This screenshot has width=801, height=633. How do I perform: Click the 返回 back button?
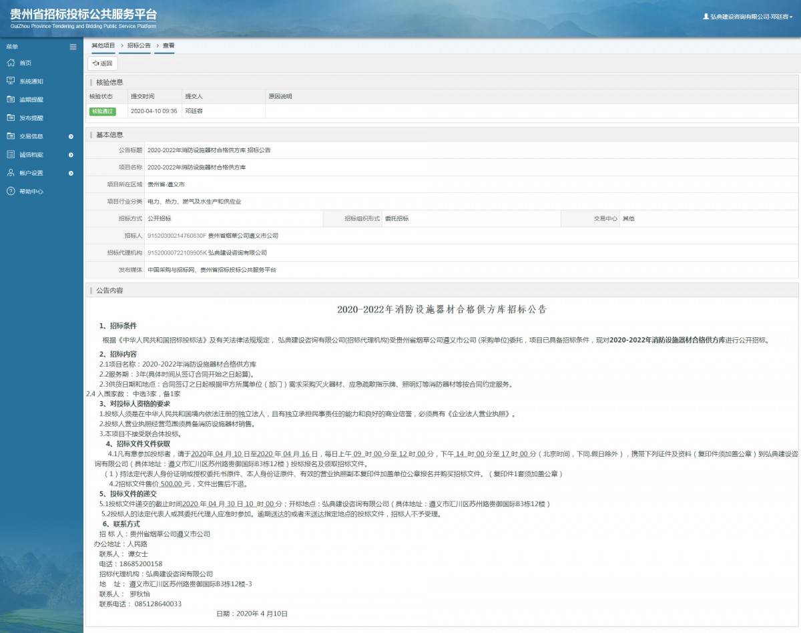pyautogui.click(x=103, y=63)
